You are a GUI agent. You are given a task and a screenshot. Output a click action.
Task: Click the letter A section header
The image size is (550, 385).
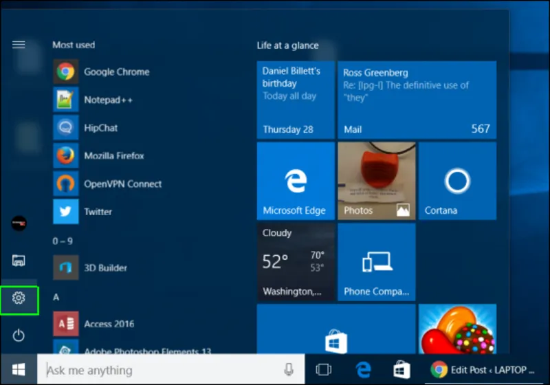56,297
